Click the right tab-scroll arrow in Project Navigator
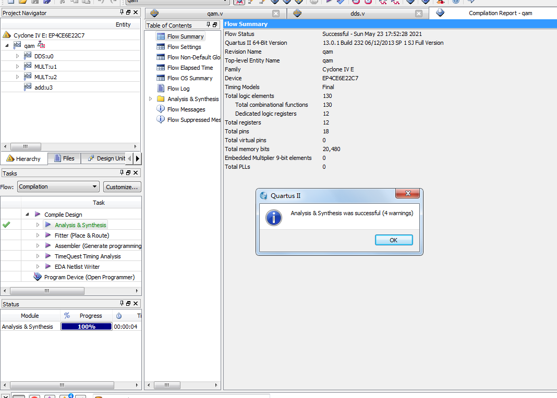The image size is (557, 398). (138, 158)
